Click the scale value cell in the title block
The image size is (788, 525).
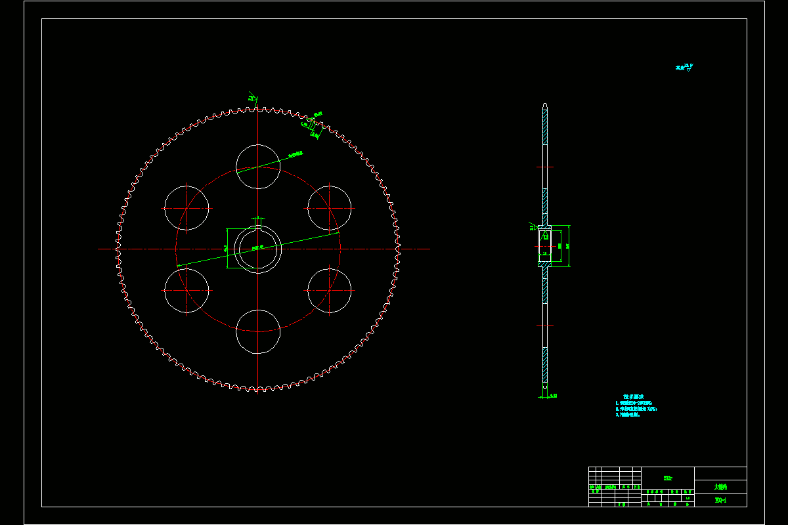tap(688, 498)
